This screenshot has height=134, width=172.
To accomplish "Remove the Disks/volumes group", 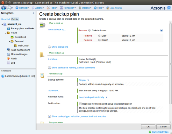I will click(x=82, y=31).
